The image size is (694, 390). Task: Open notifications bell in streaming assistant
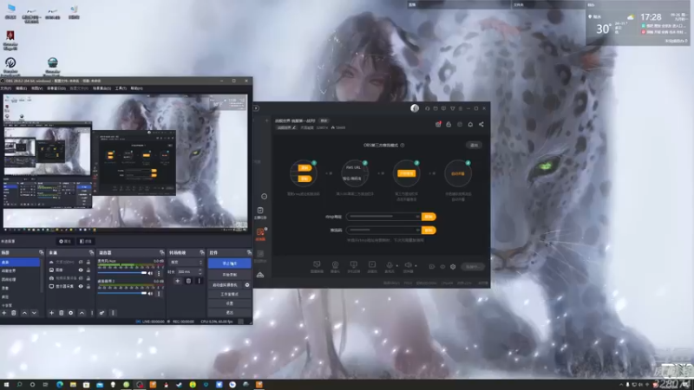click(x=470, y=124)
